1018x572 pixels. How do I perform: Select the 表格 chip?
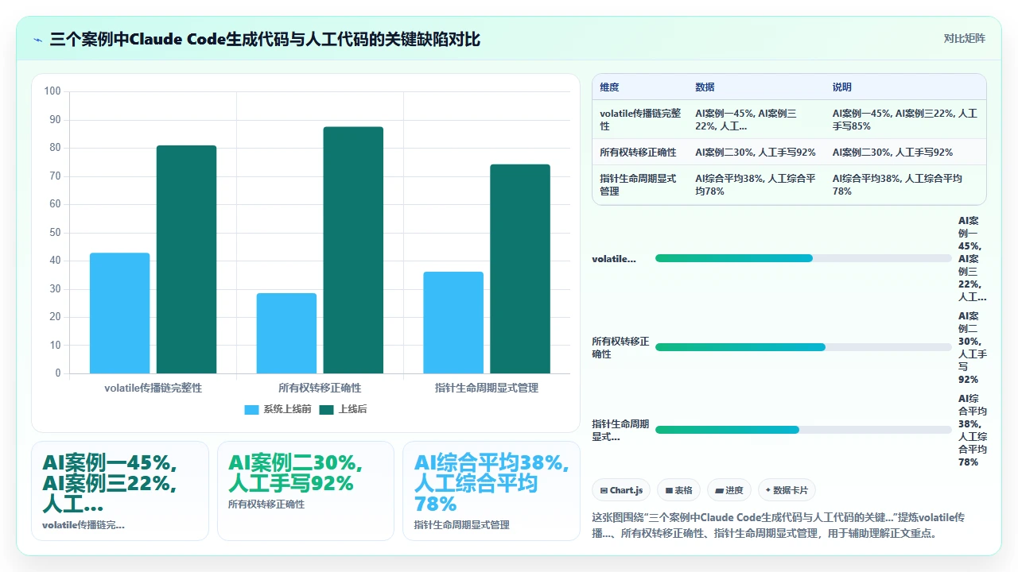pos(679,490)
